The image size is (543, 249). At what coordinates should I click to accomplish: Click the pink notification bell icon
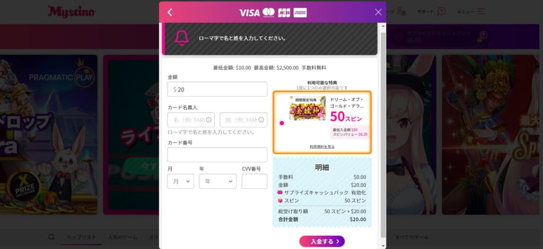point(181,38)
